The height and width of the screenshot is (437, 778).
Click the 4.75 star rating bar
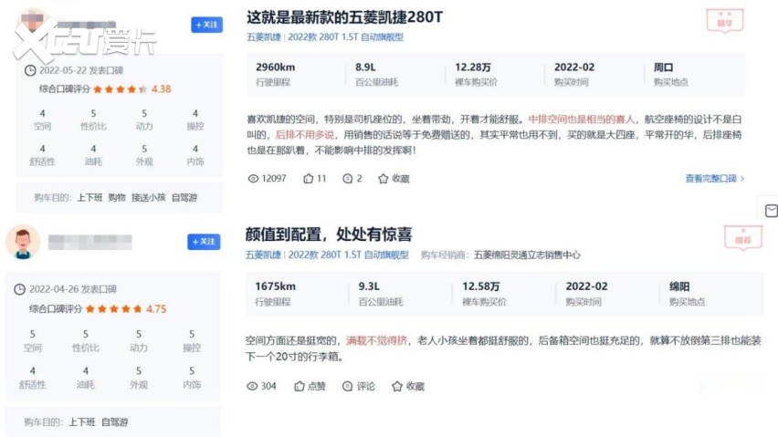tap(114, 309)
